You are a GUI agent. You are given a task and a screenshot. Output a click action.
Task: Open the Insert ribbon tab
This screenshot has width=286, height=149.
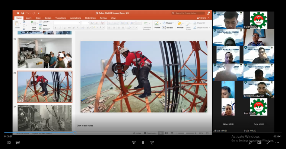click(28, 18)
